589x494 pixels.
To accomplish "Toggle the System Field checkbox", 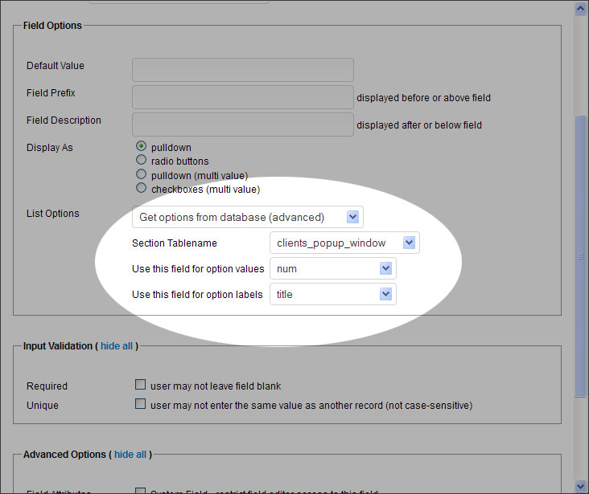I will click(x=141, y=492).
